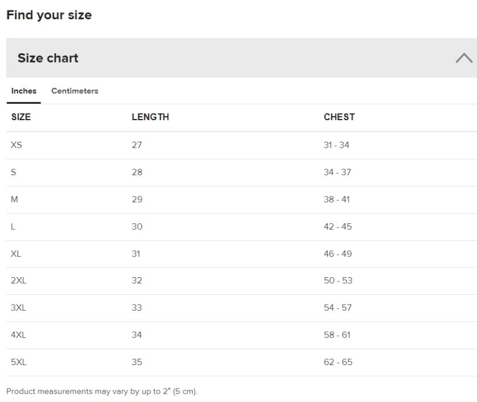Click the 62 - 65 chest value
477x402 pixels.
(x=338, y=362)
